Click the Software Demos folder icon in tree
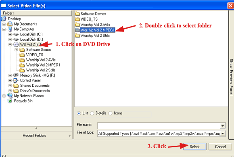 (x=22, y=50)
